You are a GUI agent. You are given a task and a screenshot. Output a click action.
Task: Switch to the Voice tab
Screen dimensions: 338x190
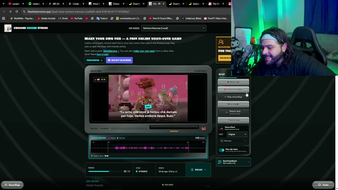96,4
